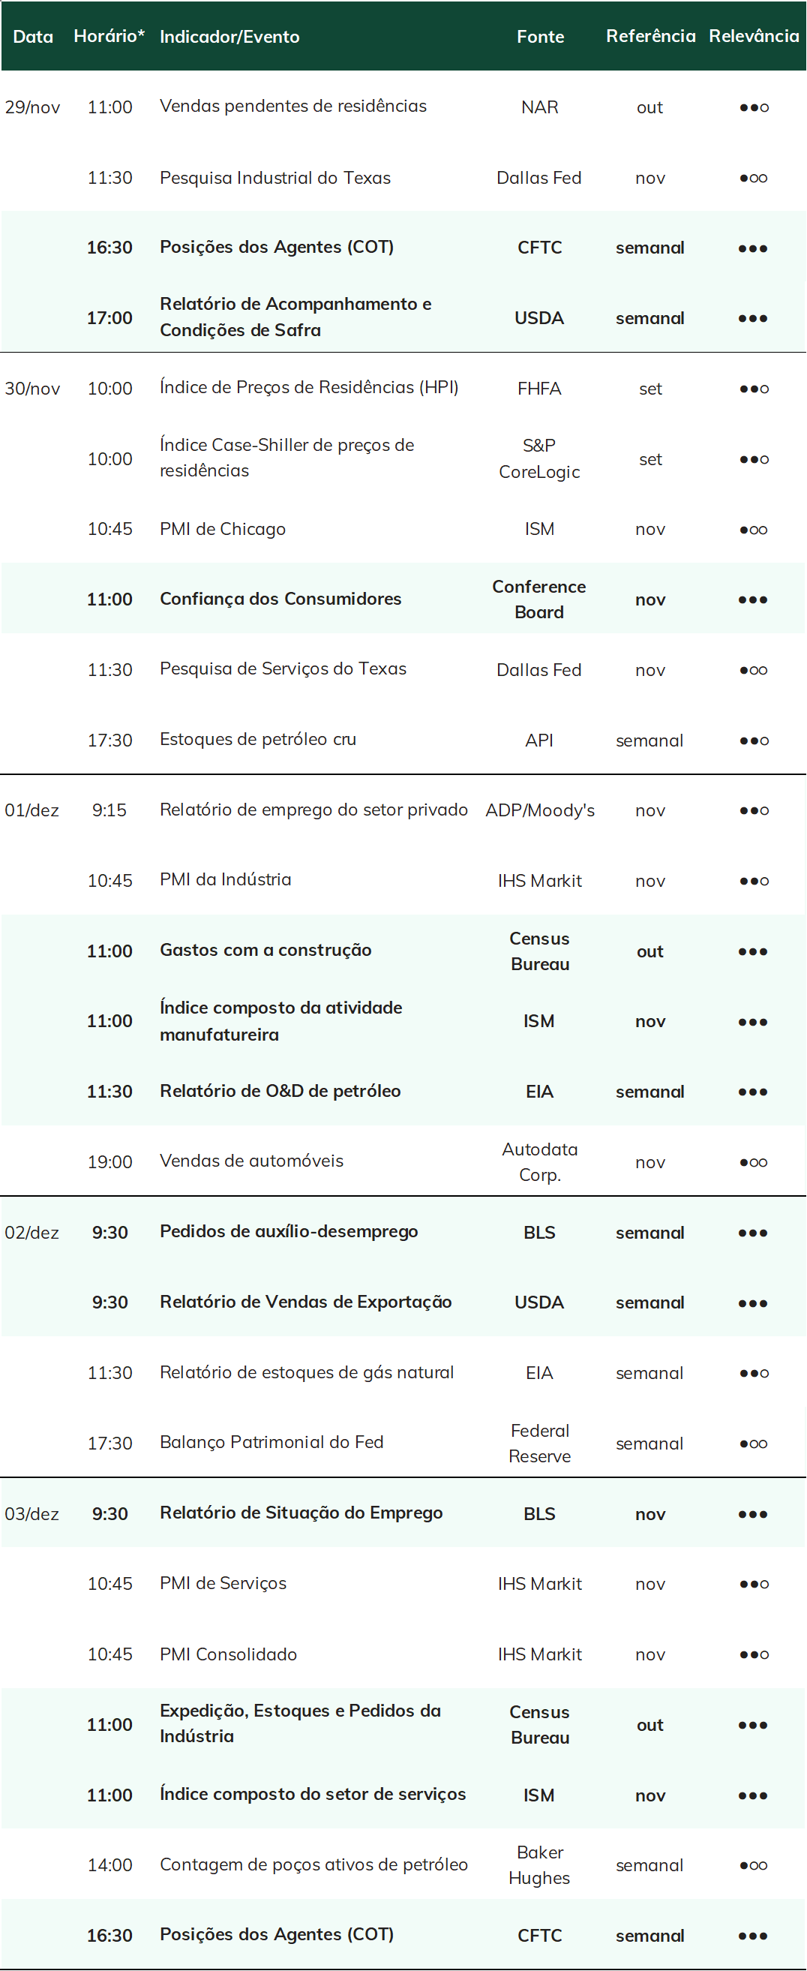Click relevance dots for PMI de Chicago
Screen dimensions: 807x1971
pos(754,530)
